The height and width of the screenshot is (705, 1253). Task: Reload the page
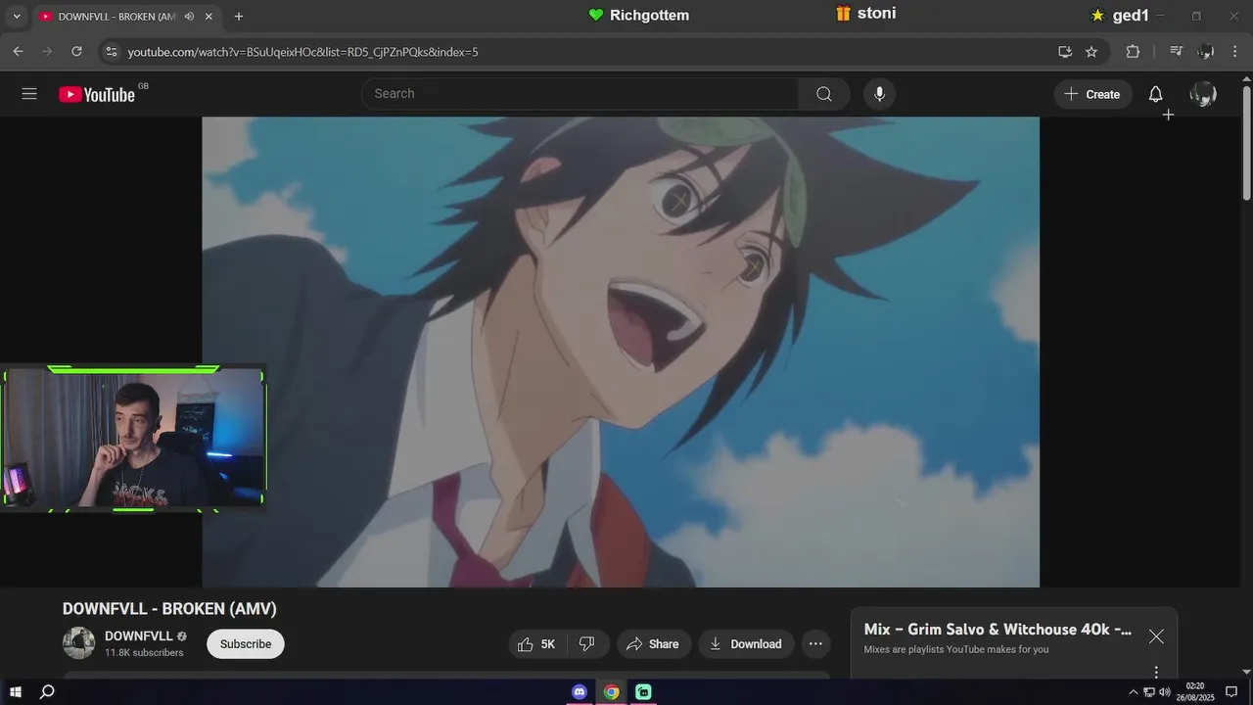coord(76,51)
